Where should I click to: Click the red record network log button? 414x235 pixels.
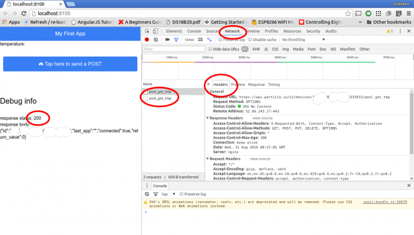[x=147, y=40]
